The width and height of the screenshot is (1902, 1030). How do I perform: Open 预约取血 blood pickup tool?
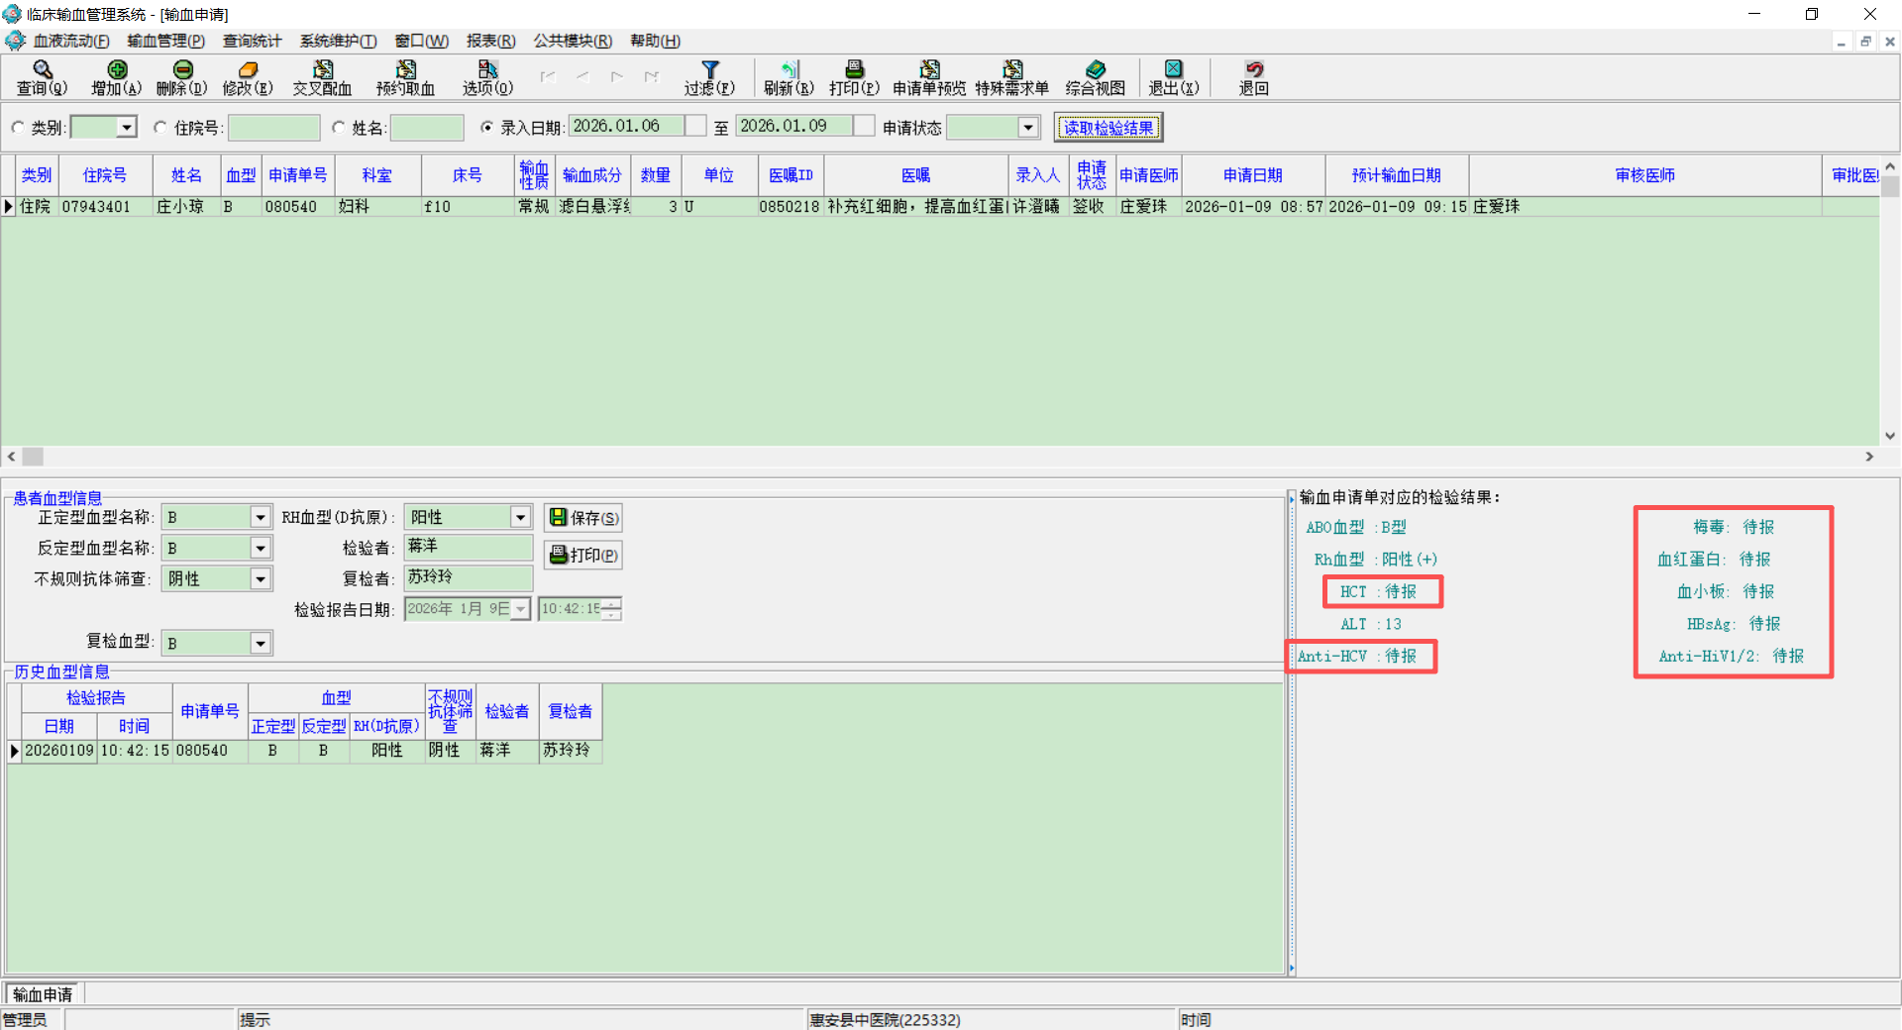click(405, 77)
